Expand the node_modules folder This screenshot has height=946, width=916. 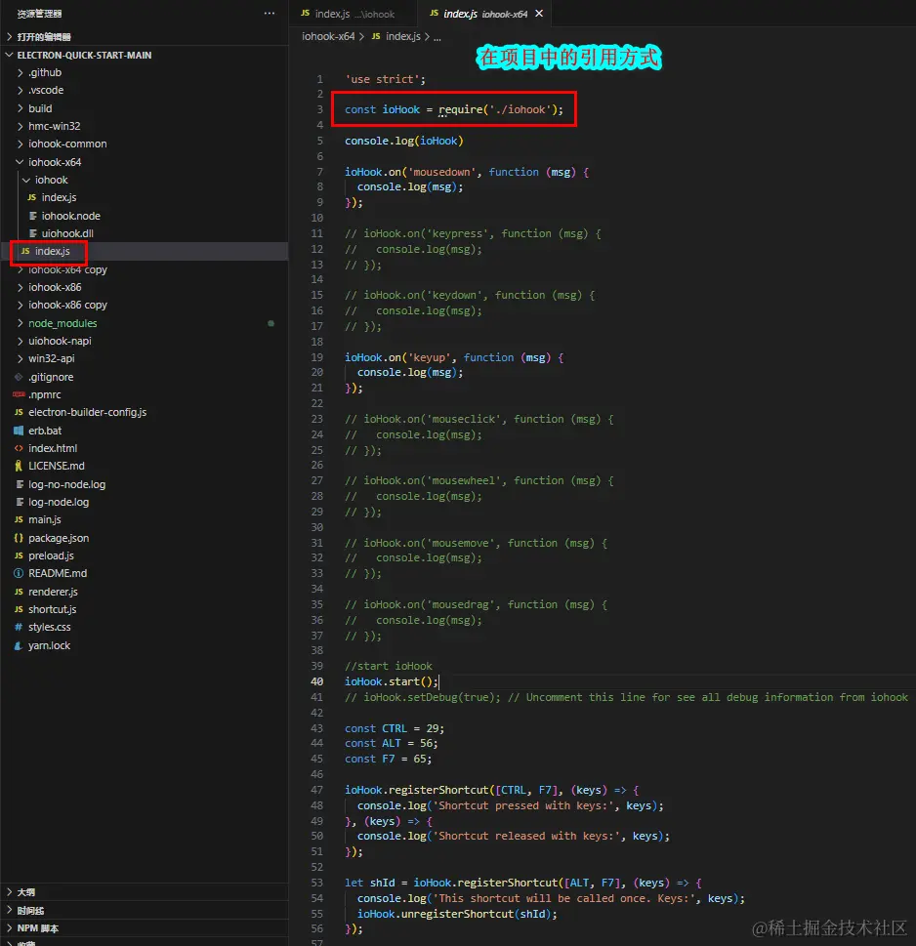click(145, 323)
